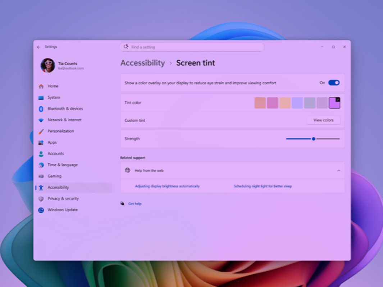Open Scheduling night light for better sleep link
Screen dimensions: 383x287
pyautogui.click(x=263, y=186)
